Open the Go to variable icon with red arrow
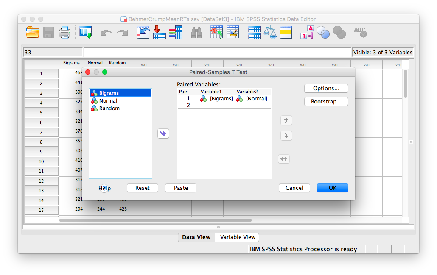 160,32
